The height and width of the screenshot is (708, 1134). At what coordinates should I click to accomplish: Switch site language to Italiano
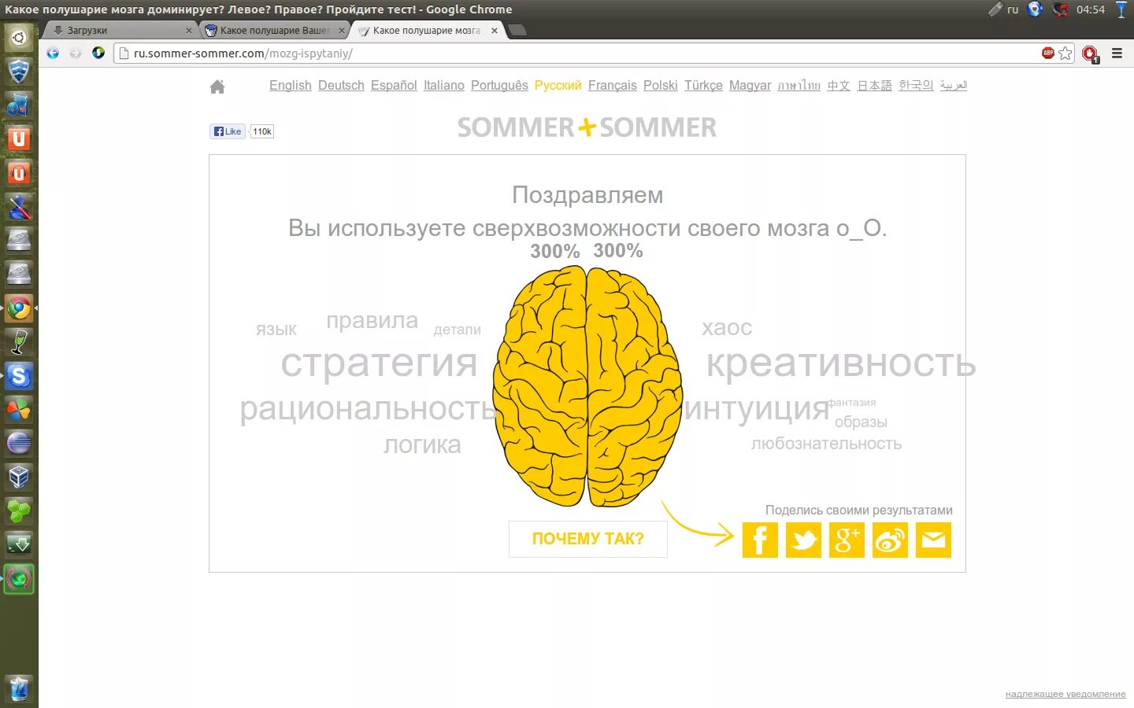pos(444,85)
